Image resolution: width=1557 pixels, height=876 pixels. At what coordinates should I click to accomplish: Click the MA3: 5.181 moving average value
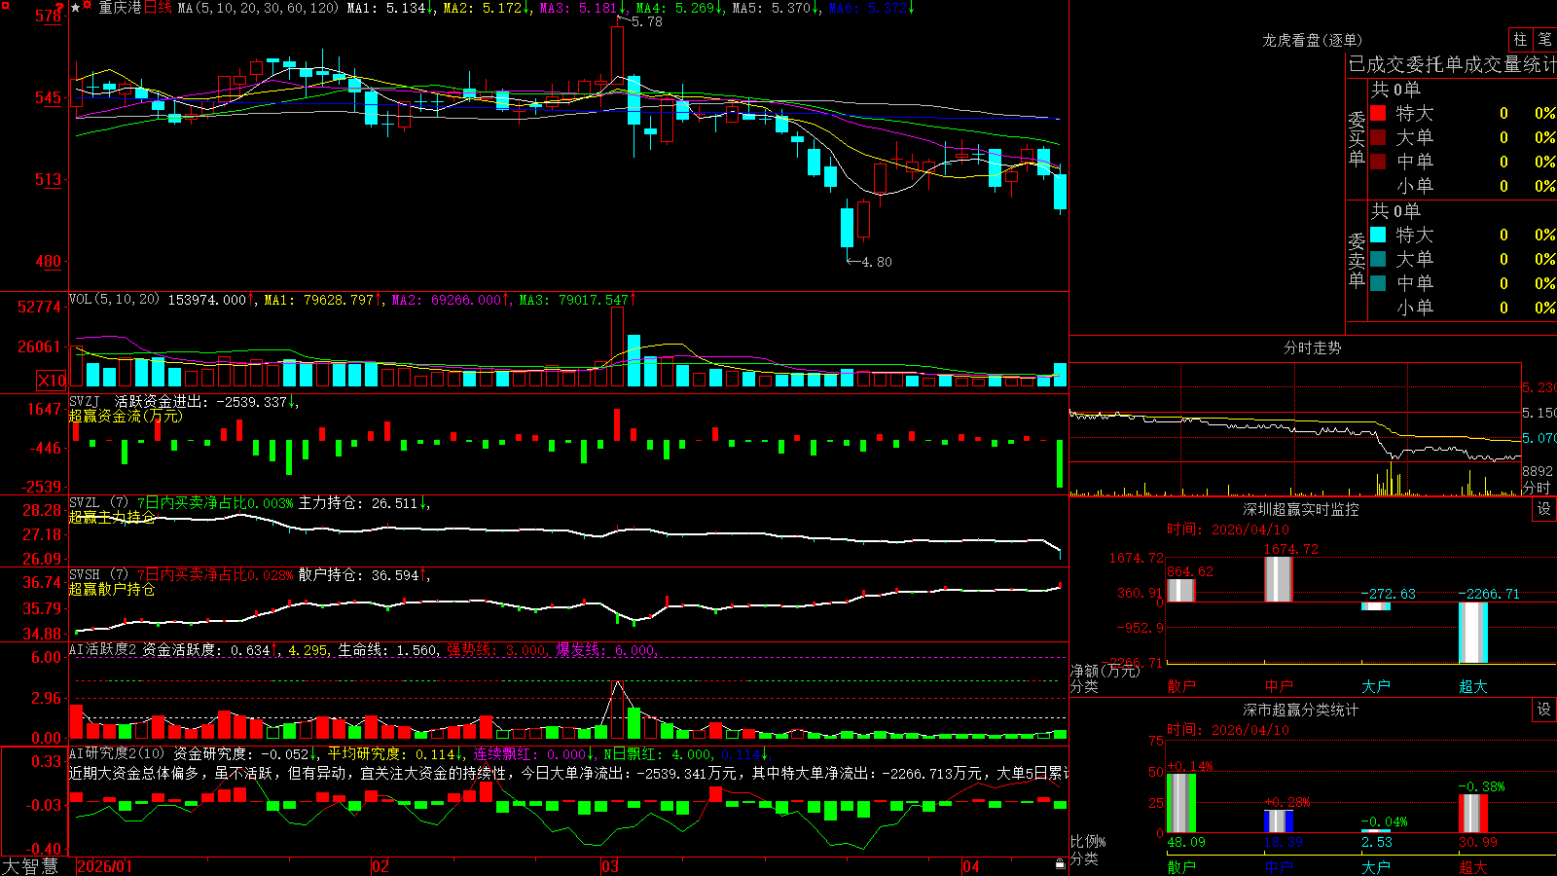[x=582, y=8]
